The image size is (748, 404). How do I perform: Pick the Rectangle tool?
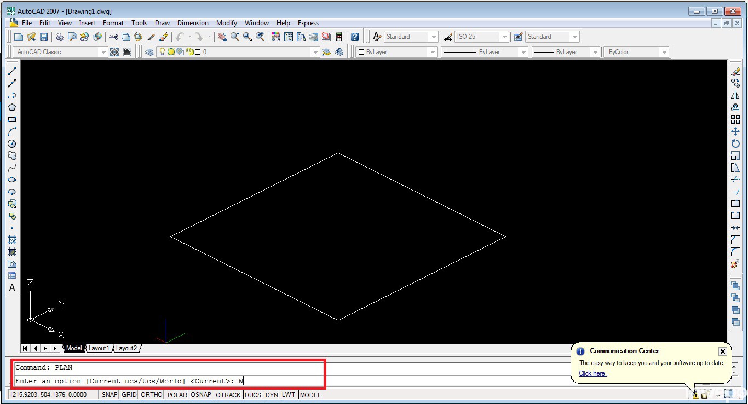click(x=12, y=119)
